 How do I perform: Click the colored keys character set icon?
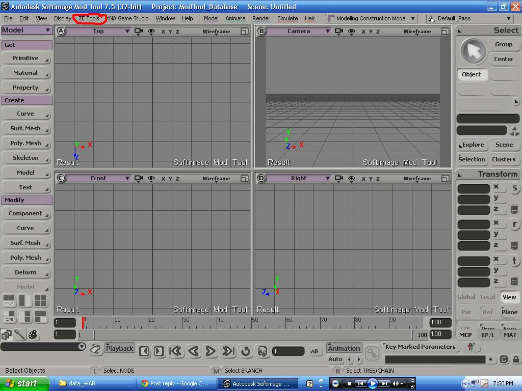click(471, 347)
